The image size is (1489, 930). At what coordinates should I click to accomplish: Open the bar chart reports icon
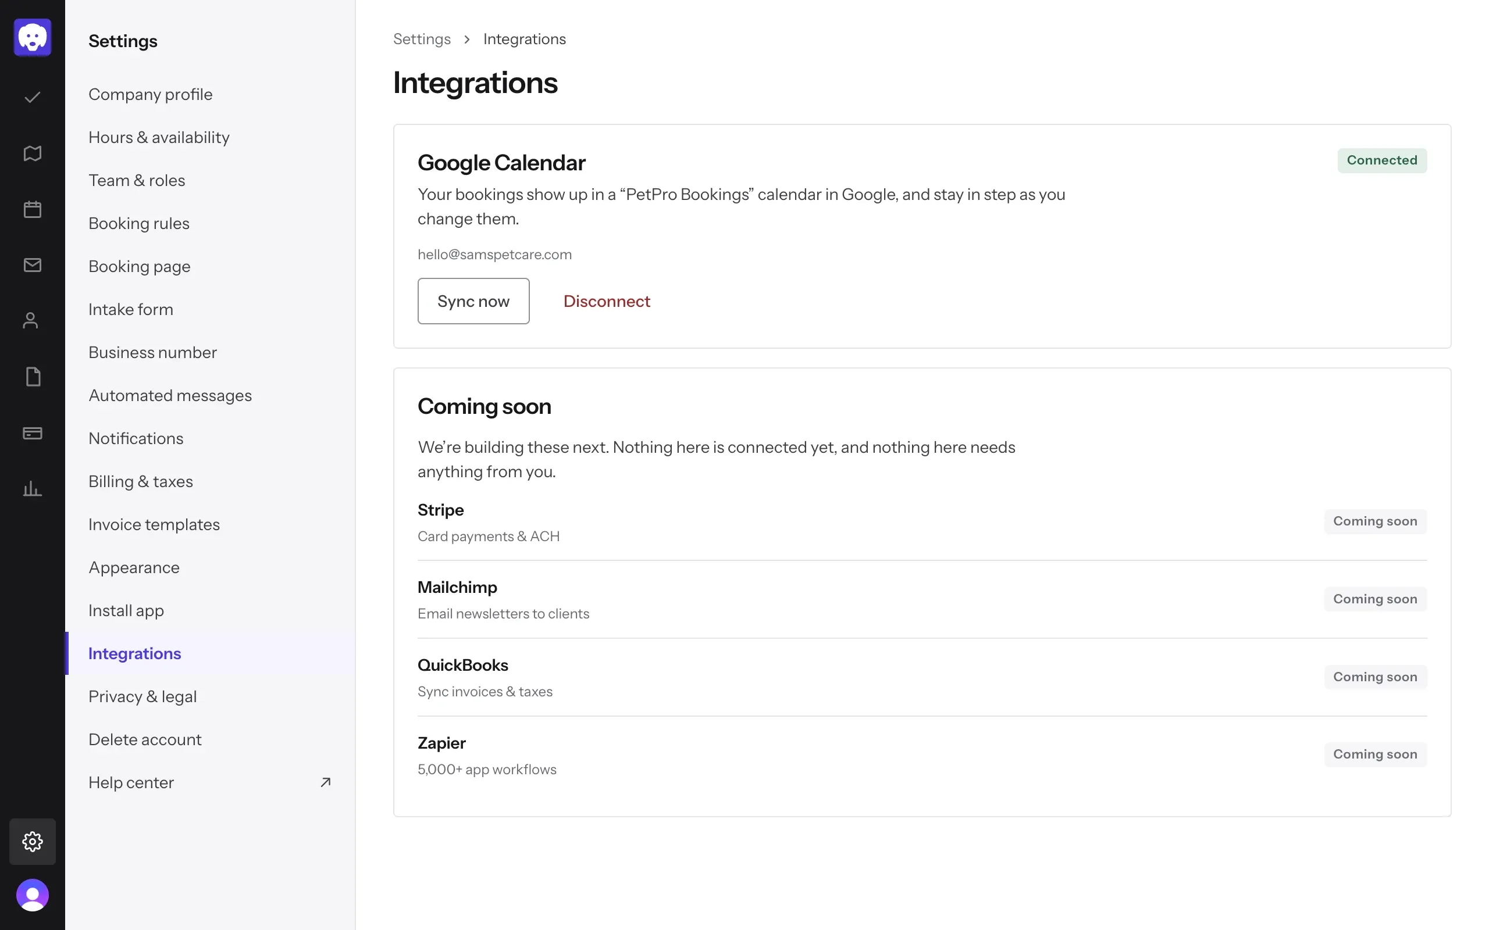click(33, 489)
